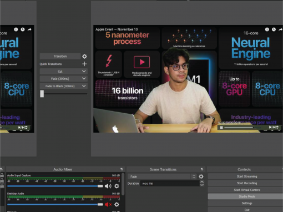Click the Audio Mixer vertical scrollbar

(x=123, y=184)
